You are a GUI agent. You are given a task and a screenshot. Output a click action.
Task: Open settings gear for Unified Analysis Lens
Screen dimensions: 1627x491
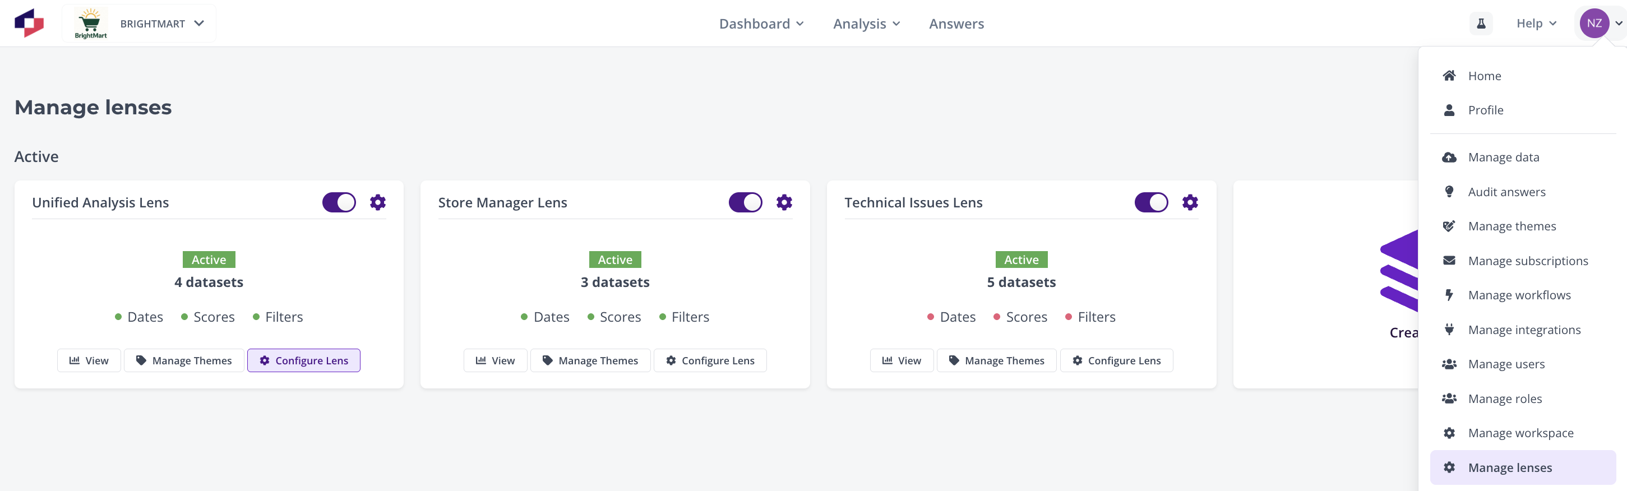click(x=378, y=202)
